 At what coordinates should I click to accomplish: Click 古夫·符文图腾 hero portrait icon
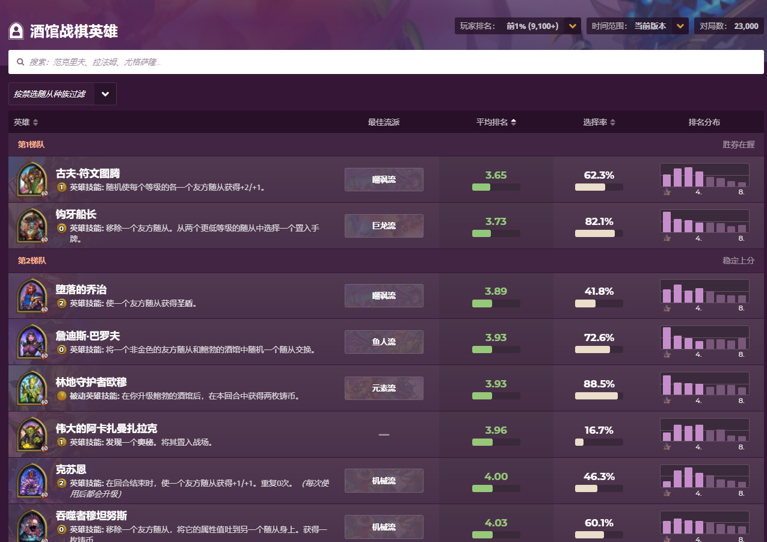click(x=32, y=179)
